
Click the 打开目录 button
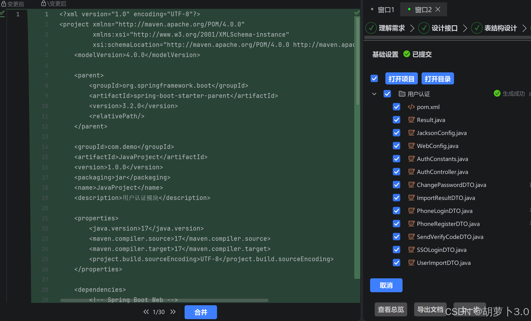438,78
